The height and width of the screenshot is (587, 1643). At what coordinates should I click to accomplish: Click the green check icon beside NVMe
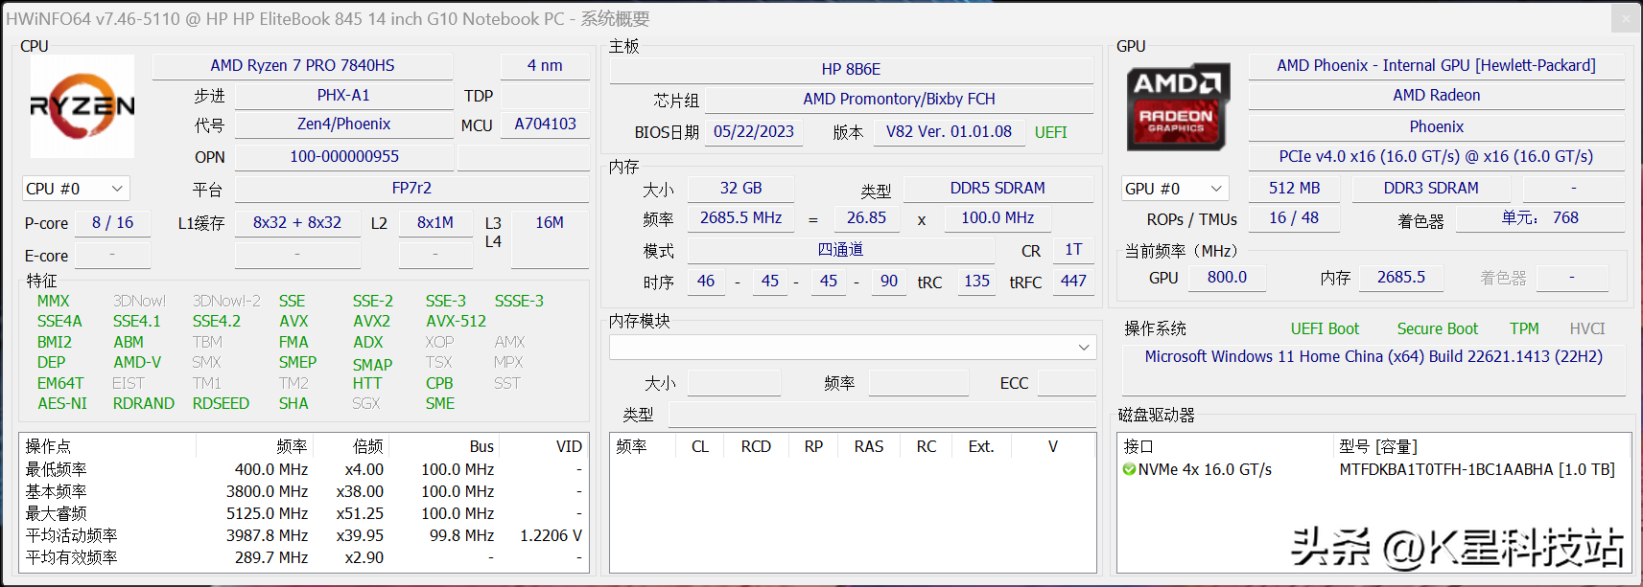(1129, 469)
